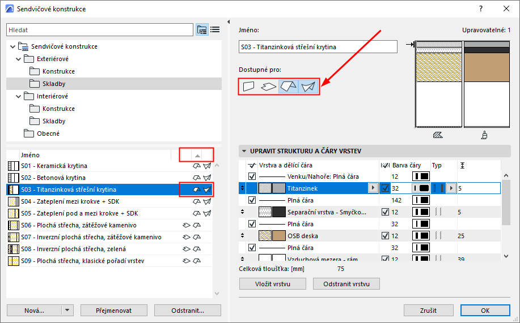Uncheck Venku/Nahoře Plná čára checkbox

(x=252, y=176)
